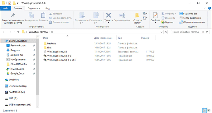Switch to Details view icon in status bar
The image size is (212, 113).
click(x=205, y=111)
